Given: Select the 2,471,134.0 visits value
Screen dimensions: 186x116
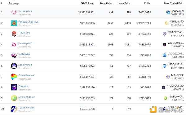Looking at the screenshot, I should point(144,34).
